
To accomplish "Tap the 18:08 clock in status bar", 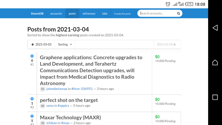I will (200, 4).
